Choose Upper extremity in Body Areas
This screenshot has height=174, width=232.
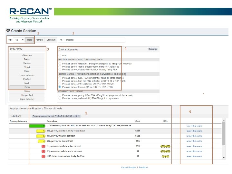(27, 99)
